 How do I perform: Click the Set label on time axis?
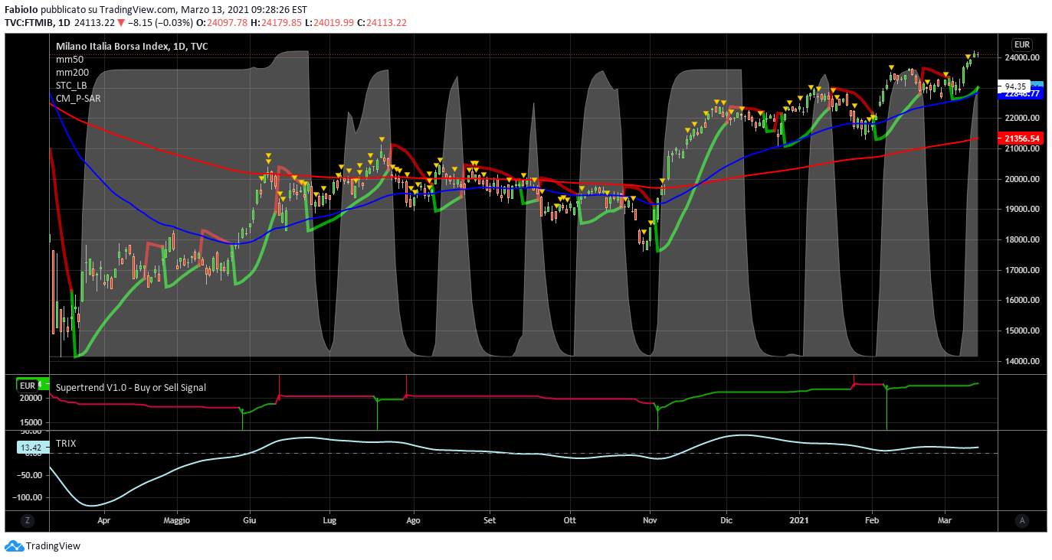pos(490,520)
